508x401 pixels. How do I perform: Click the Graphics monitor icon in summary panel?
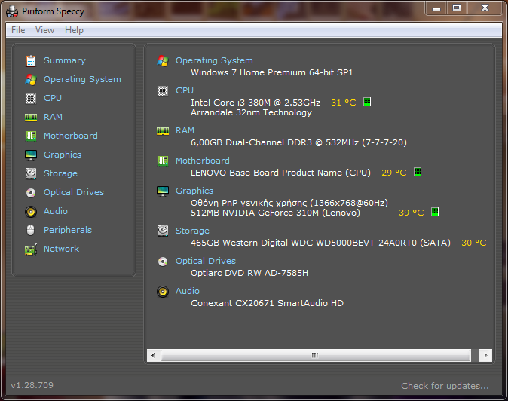click(163, 191)
